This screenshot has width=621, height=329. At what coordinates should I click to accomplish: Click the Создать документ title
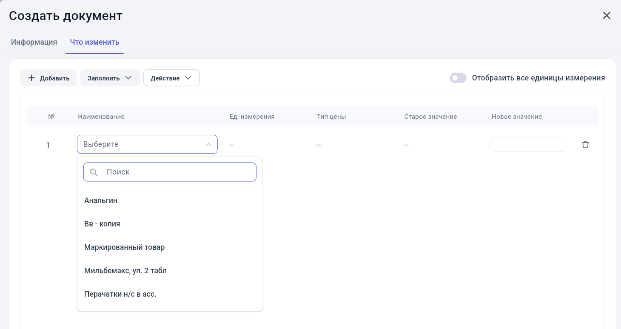pyautogui.click(x=66, y=16)
